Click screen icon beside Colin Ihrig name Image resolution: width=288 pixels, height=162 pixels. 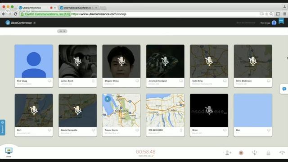click(225, 81)
